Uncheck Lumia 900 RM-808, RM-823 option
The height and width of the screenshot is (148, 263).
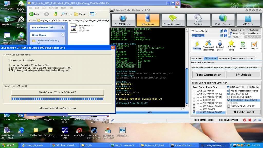(x=194, y=112)
